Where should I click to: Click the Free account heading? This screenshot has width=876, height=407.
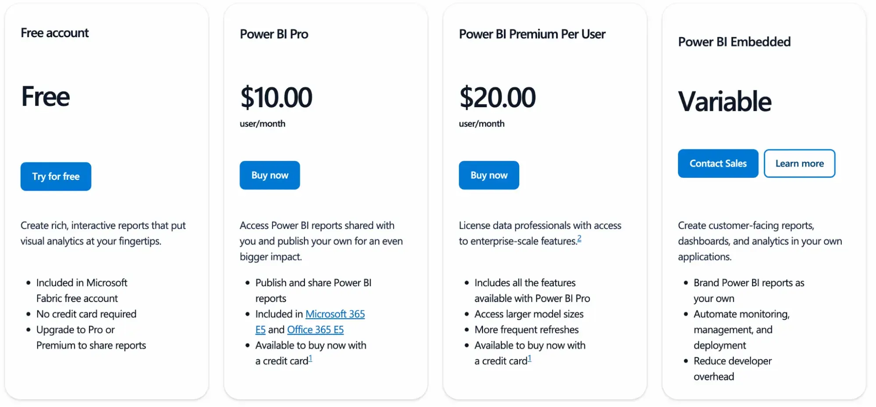click(55, 33)
